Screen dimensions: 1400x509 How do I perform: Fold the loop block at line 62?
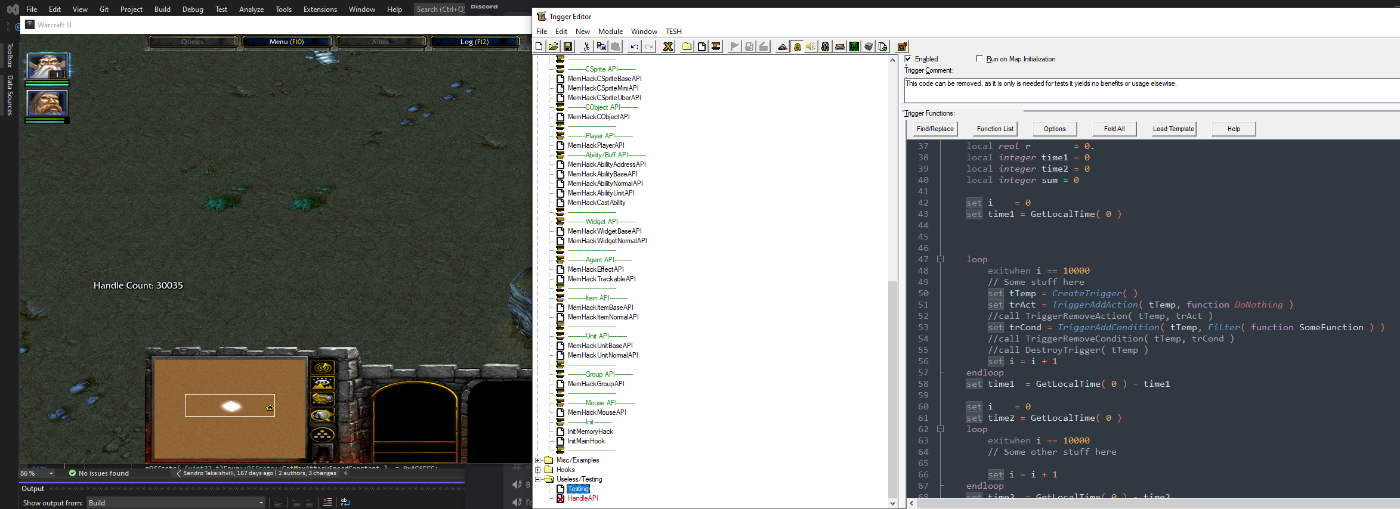(941, 429)
